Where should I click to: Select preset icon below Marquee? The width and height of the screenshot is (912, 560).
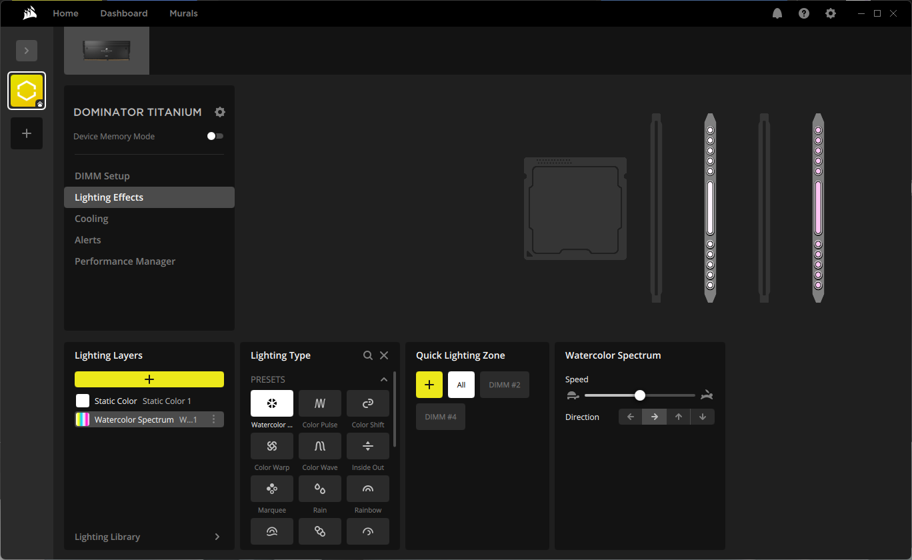pyautogui.click(x=272, y=531)
